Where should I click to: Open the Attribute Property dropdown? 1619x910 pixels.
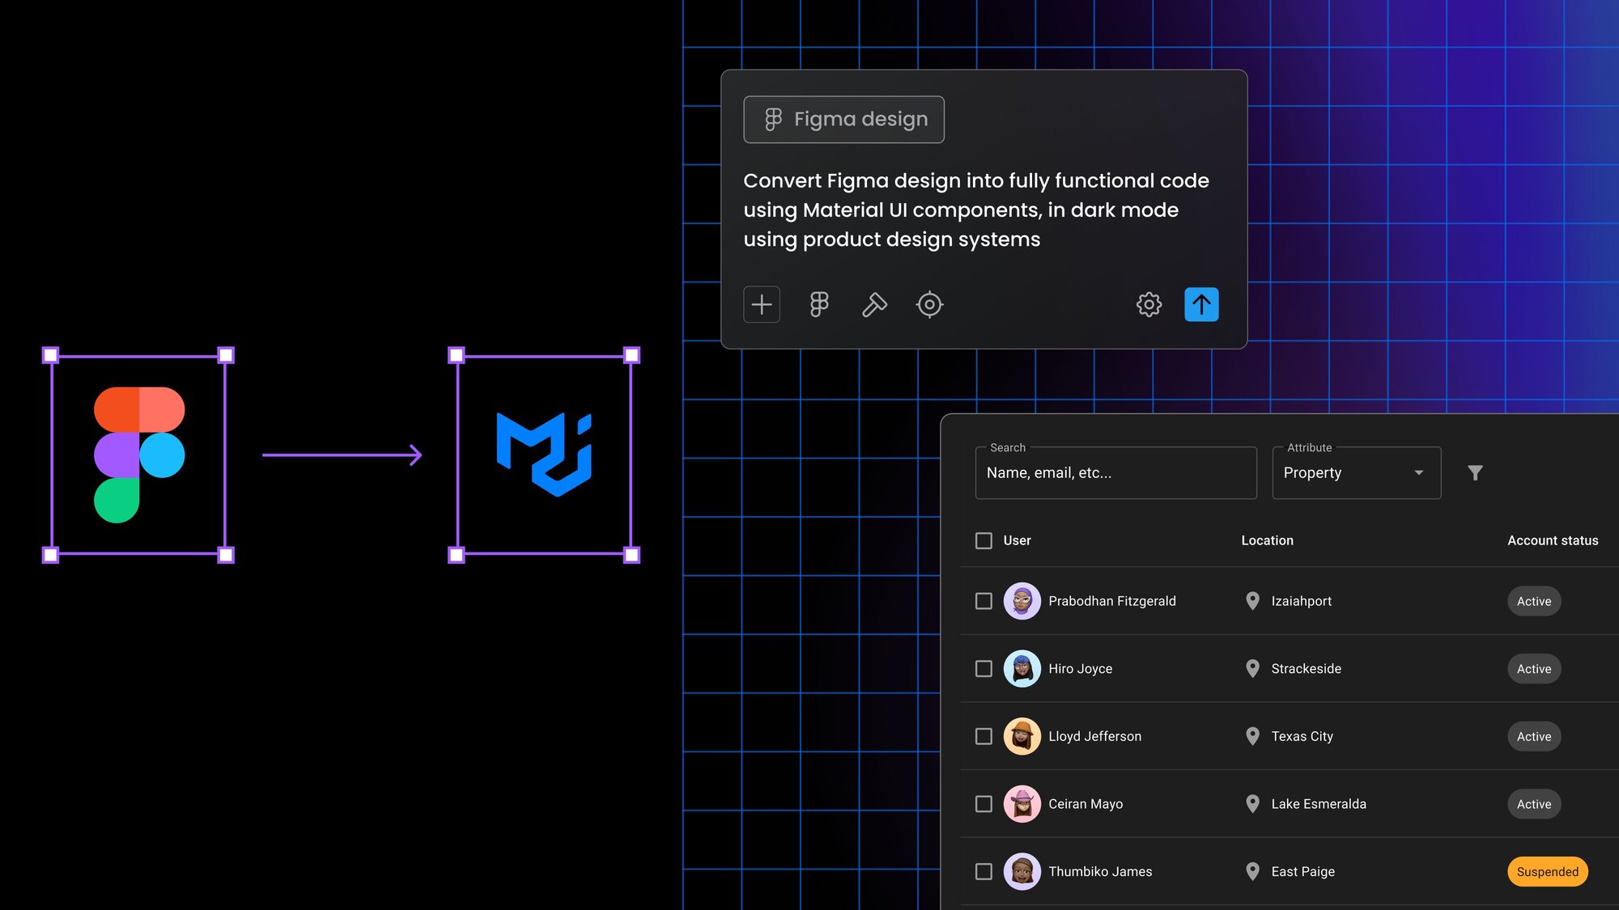pyautogui.click(x=1357, y=473)
